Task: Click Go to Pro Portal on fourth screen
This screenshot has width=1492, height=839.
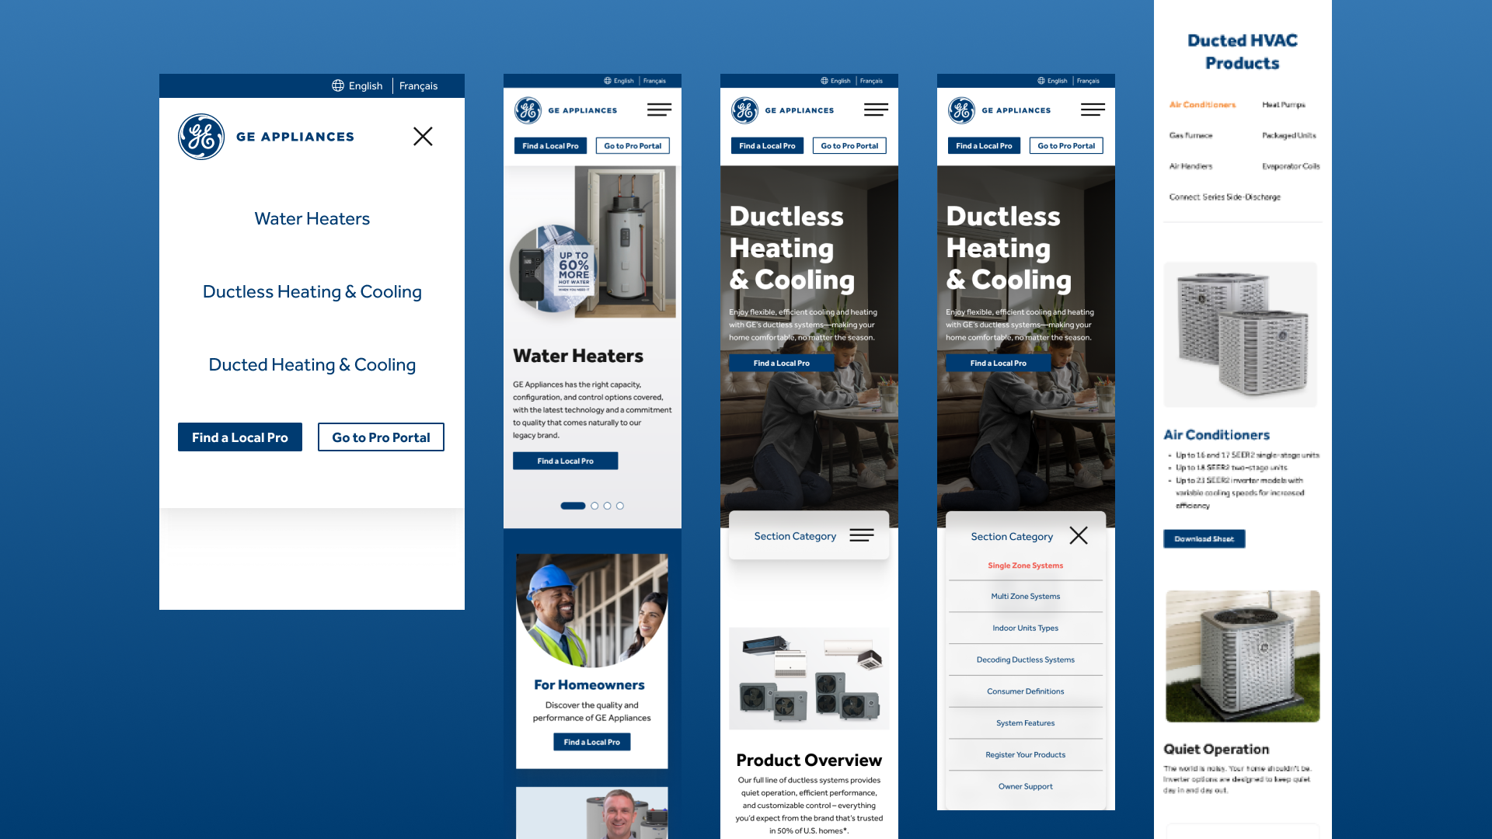Action: [1066, 145]
